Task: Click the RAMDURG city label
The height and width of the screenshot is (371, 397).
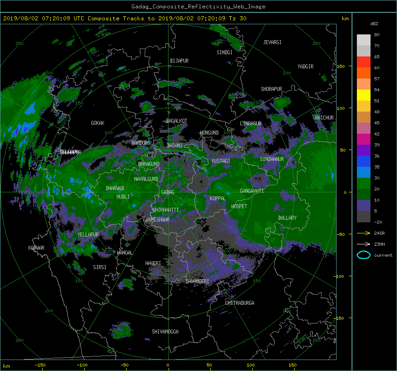Action: (x=141, y=143)
